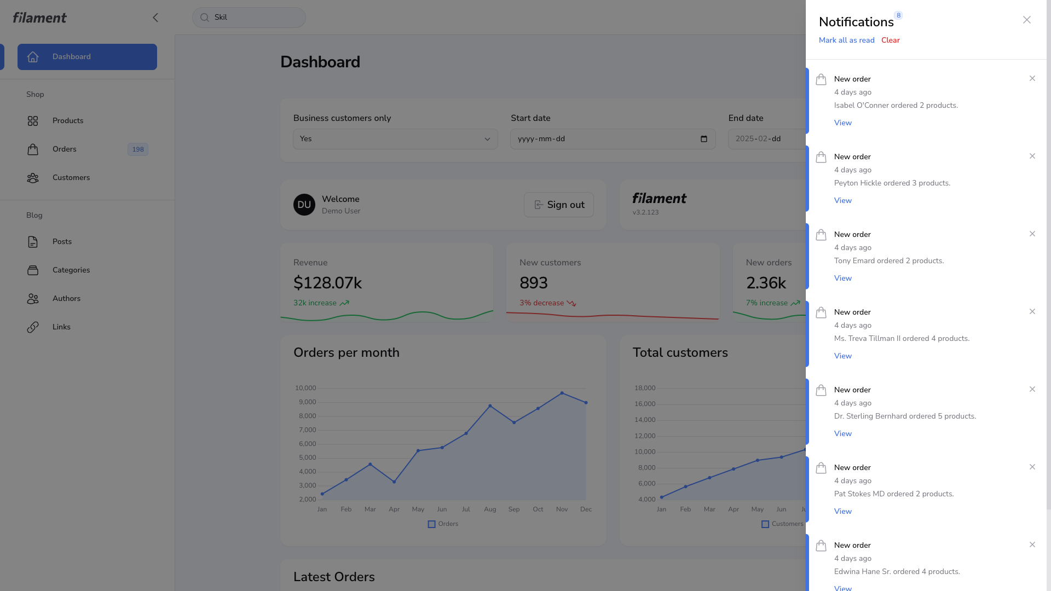This screenshot has width=1051, height=591.
Task: Toggle the Orders legend checkbox on chart
Action: pyautogui.click(x=431, y=524)
